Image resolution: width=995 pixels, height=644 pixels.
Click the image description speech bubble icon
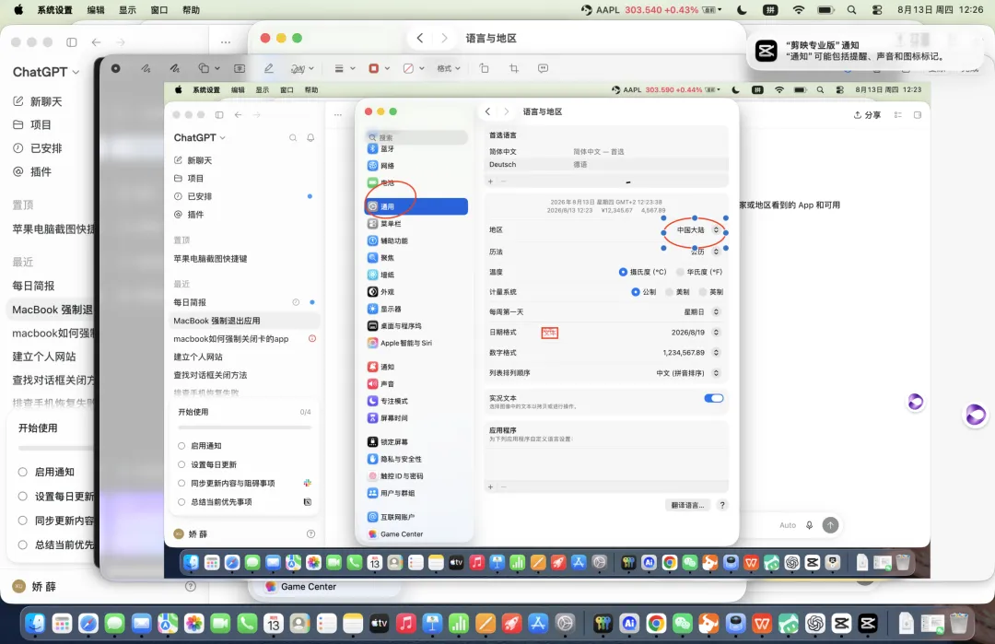544,68
